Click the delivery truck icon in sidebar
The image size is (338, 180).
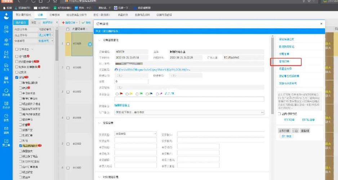6,67
